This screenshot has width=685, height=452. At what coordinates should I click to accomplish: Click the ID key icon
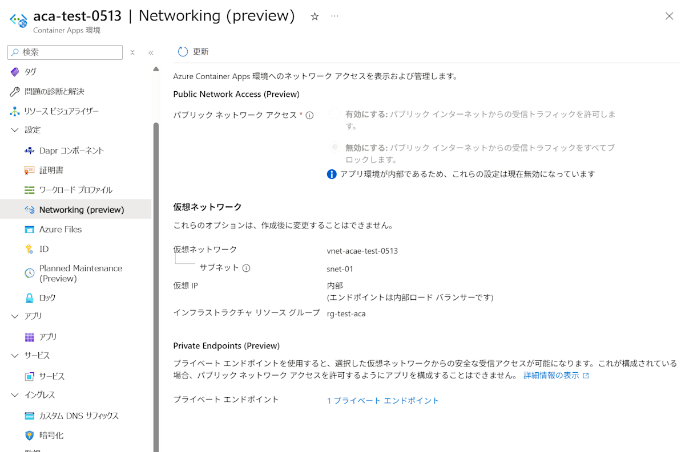click(x=30, y=249)
